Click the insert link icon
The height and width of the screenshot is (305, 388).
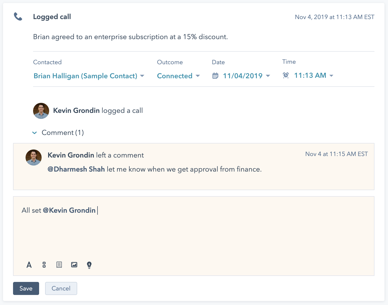pos(44,265)
